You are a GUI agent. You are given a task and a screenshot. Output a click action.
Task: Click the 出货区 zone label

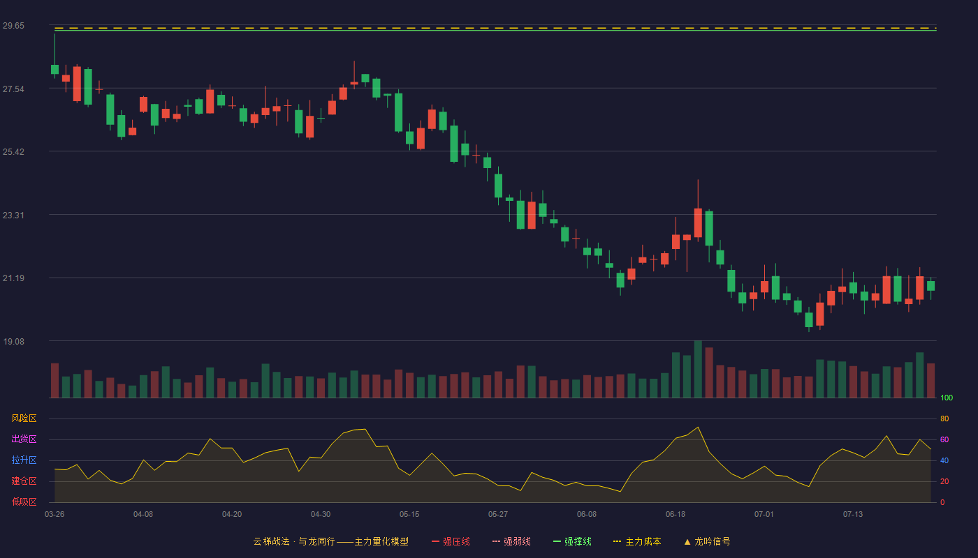pos(24,439)
